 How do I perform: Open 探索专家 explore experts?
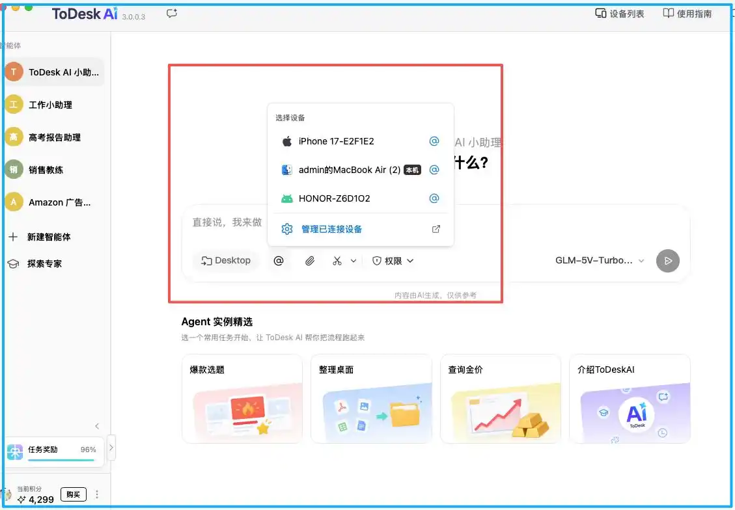(x=35, y=263)
